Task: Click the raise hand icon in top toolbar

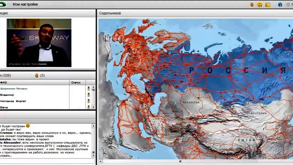Action: tap(252, 4)
